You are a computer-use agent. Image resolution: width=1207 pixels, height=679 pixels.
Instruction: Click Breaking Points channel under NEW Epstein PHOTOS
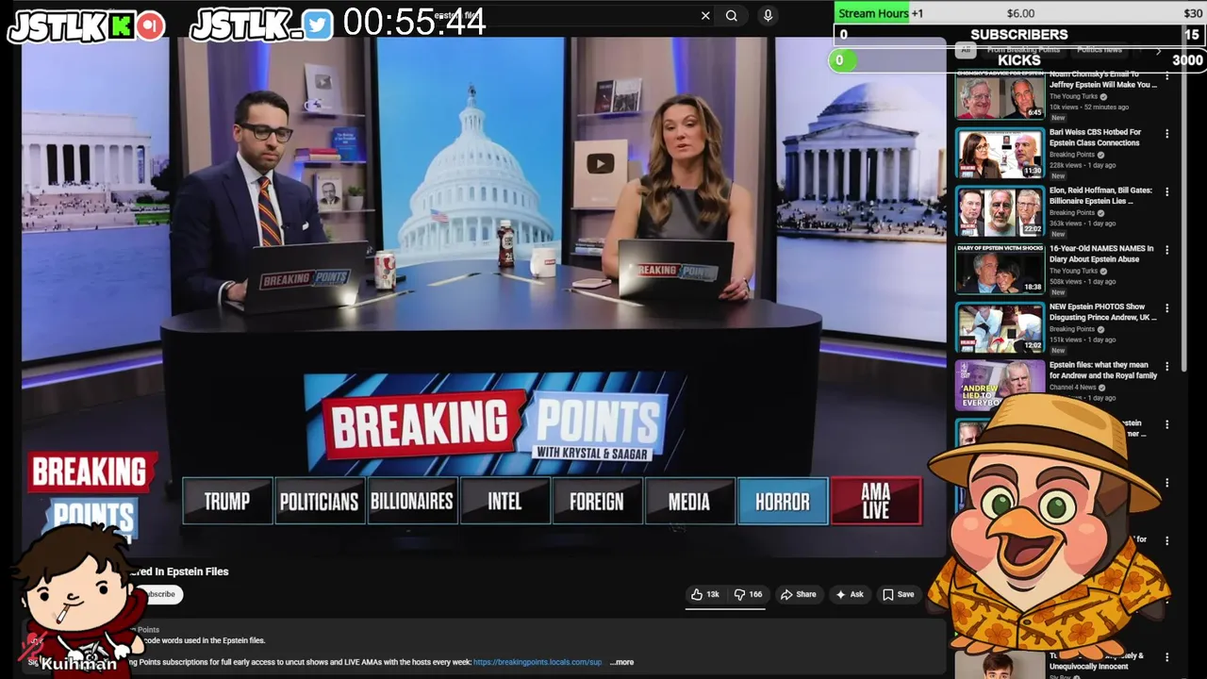click(x=1072, y=329)
